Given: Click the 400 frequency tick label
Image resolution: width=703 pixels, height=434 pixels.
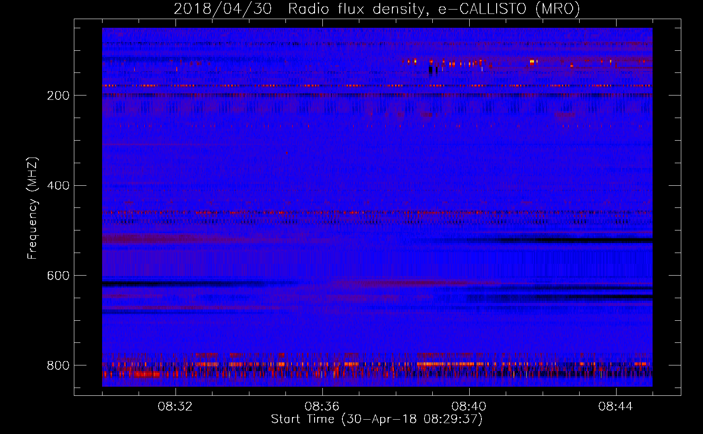Looking at the screenshot, I should point(58,186).
